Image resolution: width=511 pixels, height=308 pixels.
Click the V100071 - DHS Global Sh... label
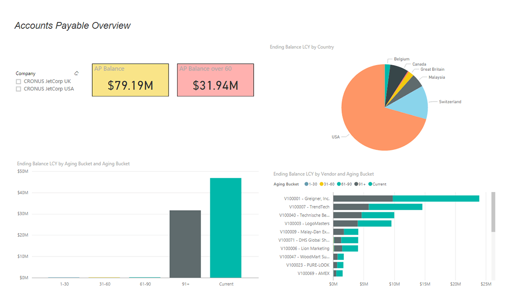click(304, 240)
